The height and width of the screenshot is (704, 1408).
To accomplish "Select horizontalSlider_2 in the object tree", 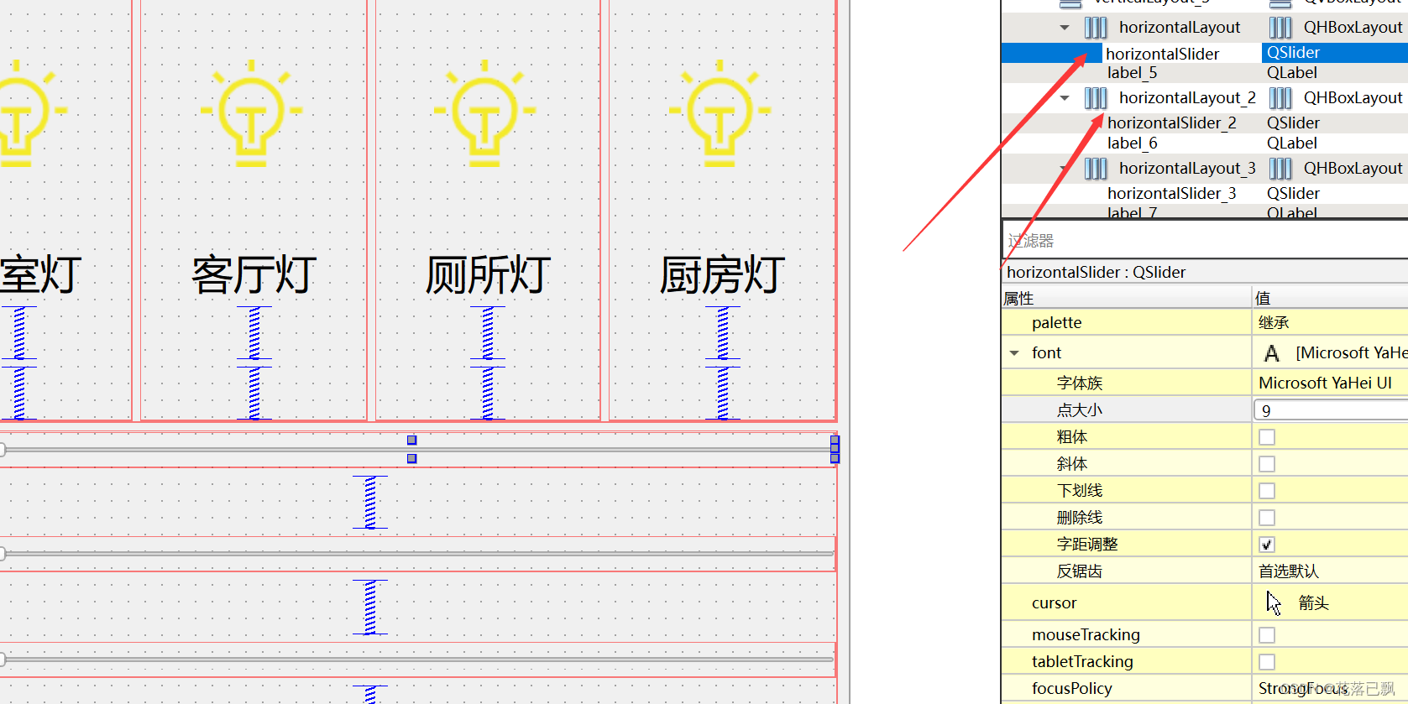I will (1171, 123).
